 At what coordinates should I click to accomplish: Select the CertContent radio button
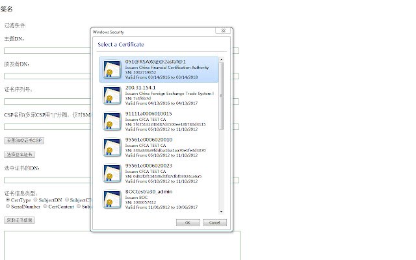click(45, 206)
